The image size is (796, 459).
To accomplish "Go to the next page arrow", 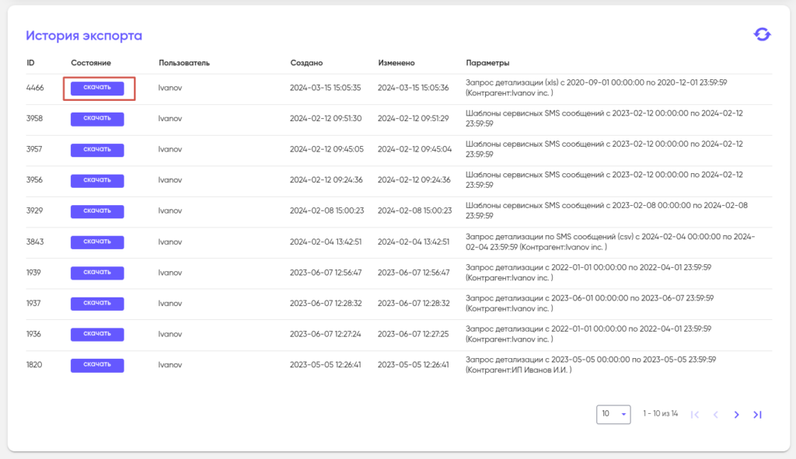I will [x=736, y=415].
